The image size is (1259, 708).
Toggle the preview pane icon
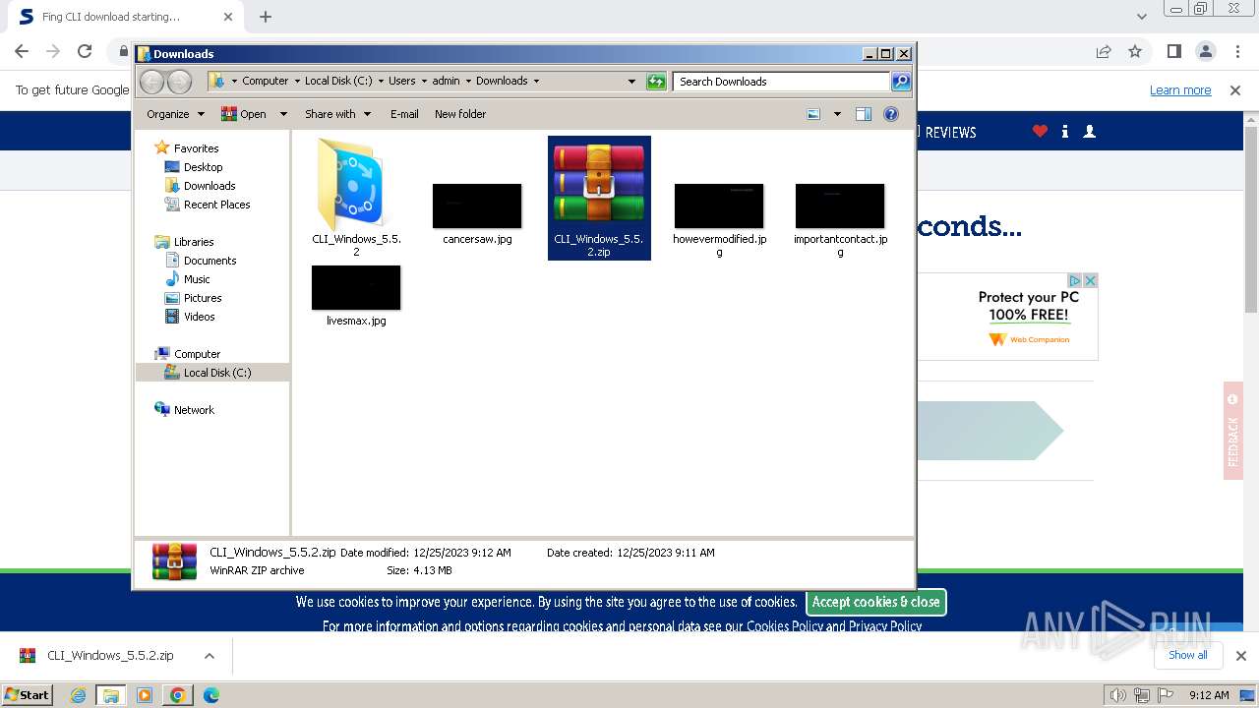pos(864,114)
